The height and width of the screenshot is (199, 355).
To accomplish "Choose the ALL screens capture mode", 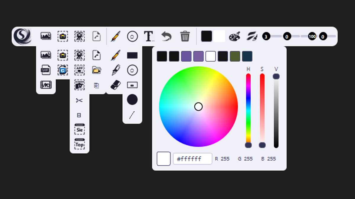I will click(79, 55).
